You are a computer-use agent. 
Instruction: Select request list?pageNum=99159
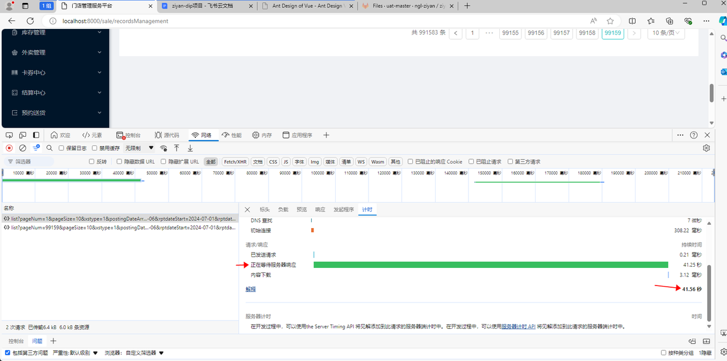[119, 227]
